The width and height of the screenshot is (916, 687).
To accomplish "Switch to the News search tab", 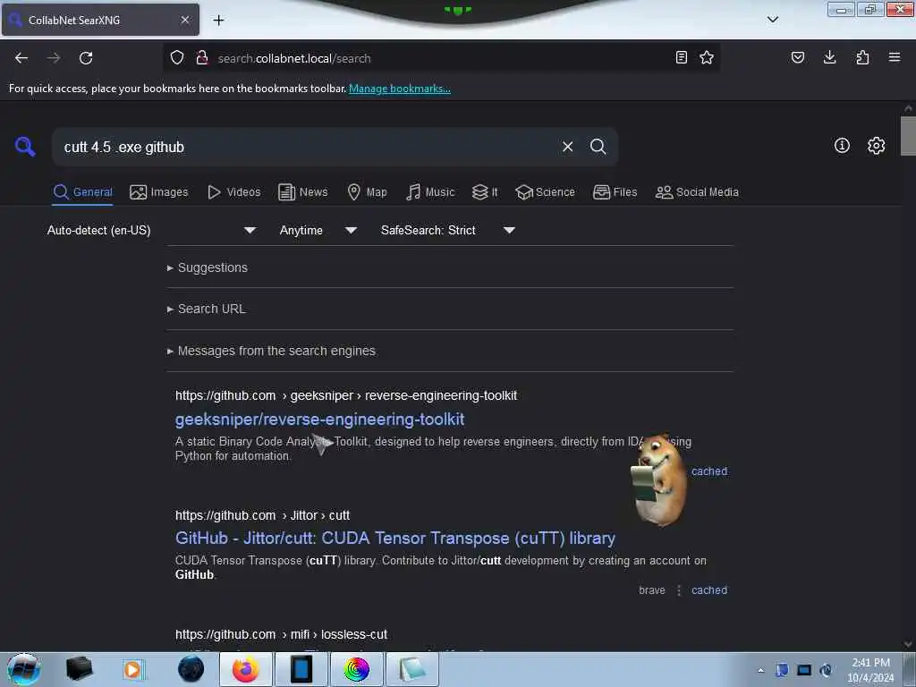I will pyautogui.click(x=302, y=192).
